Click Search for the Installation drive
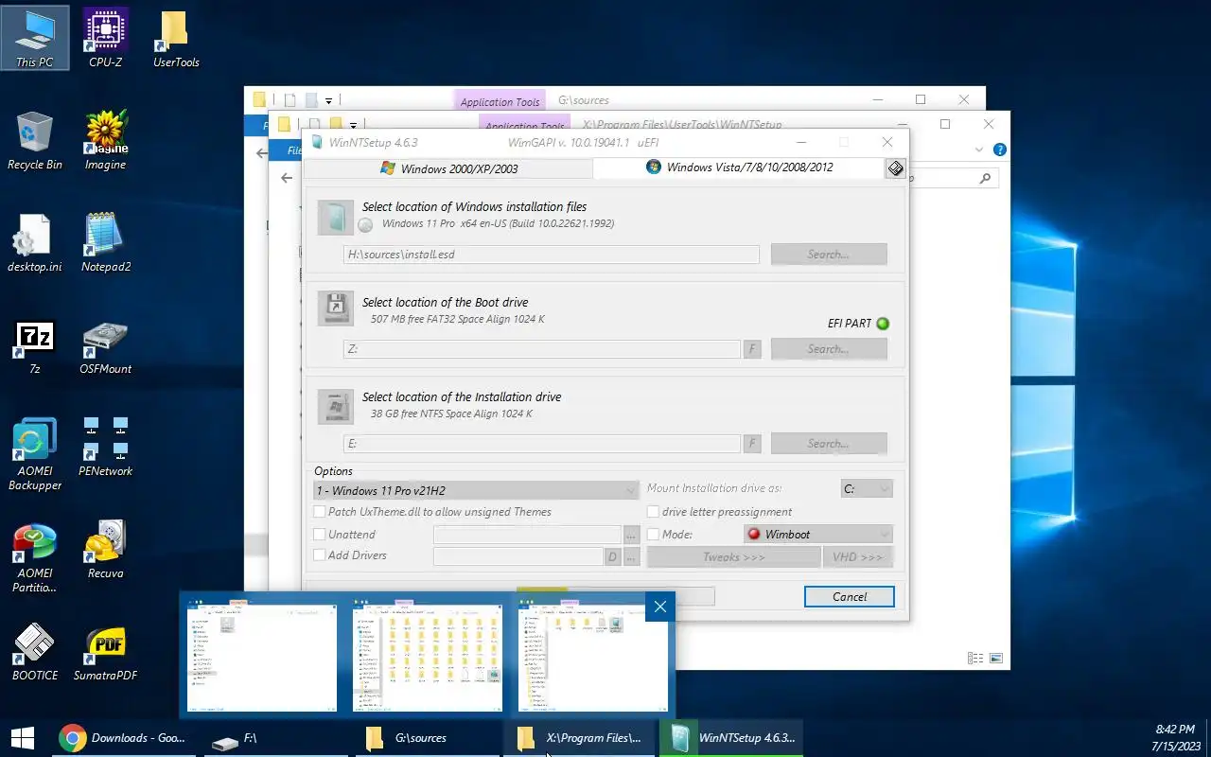This screenshot has height=757, width=1211. click(x=829, y=444)
